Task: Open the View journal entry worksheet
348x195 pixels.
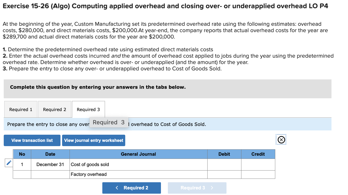Action: click(94, 140)
